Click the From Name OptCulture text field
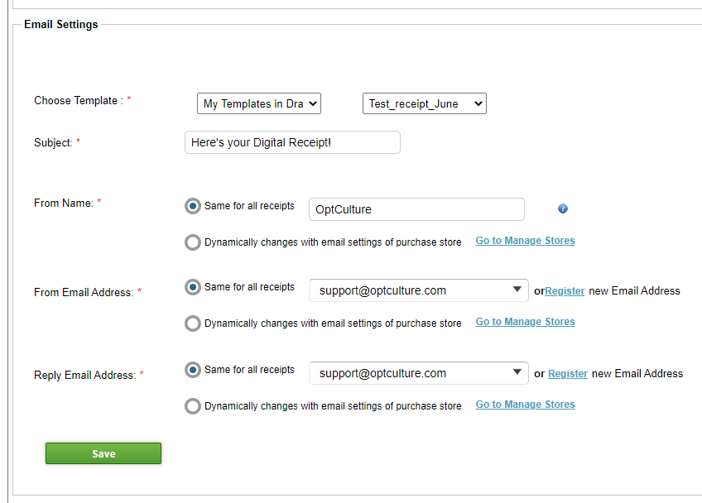 click(x=417, y=209)
